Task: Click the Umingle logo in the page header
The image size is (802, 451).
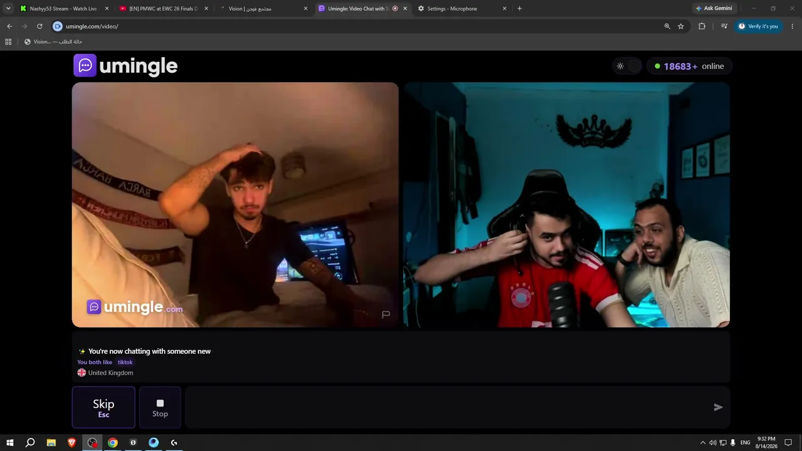Action: point(125,66)
